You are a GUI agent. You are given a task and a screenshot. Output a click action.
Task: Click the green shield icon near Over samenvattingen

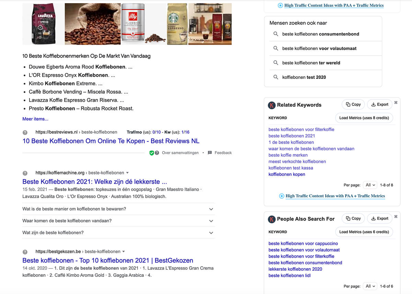151,153
